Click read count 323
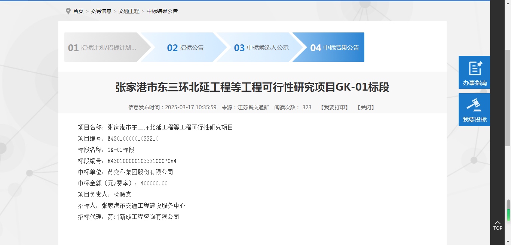The image size is (511, 245). click(307, 107)
